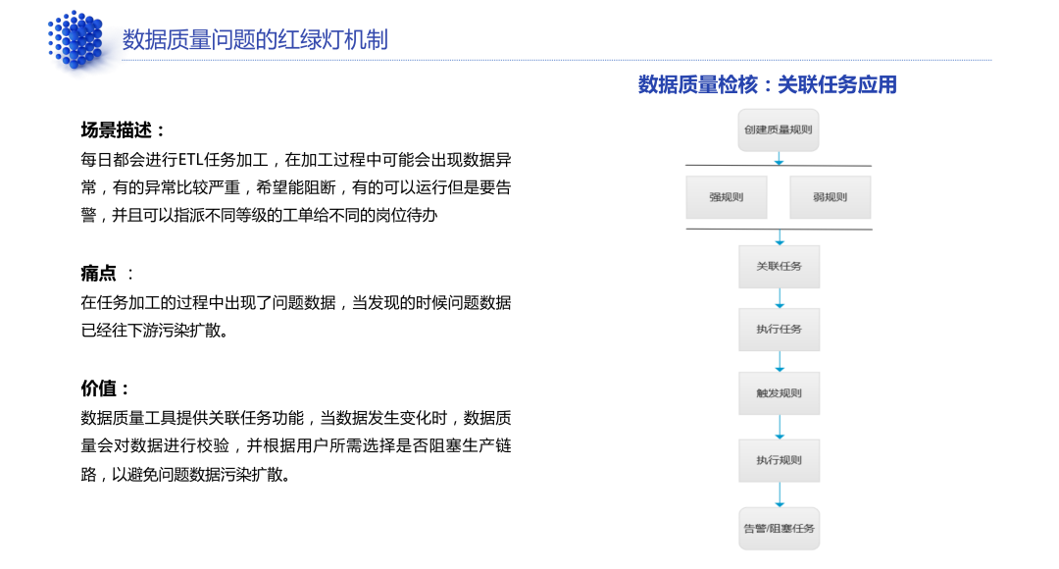
Task: Click the 价值 section heading
Action: point(106,388)
